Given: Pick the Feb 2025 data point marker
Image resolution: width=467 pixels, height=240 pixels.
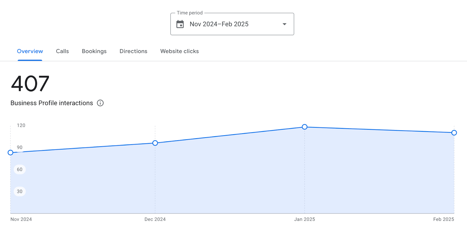Looking at the screenshot, I should [x=454, y=133].
